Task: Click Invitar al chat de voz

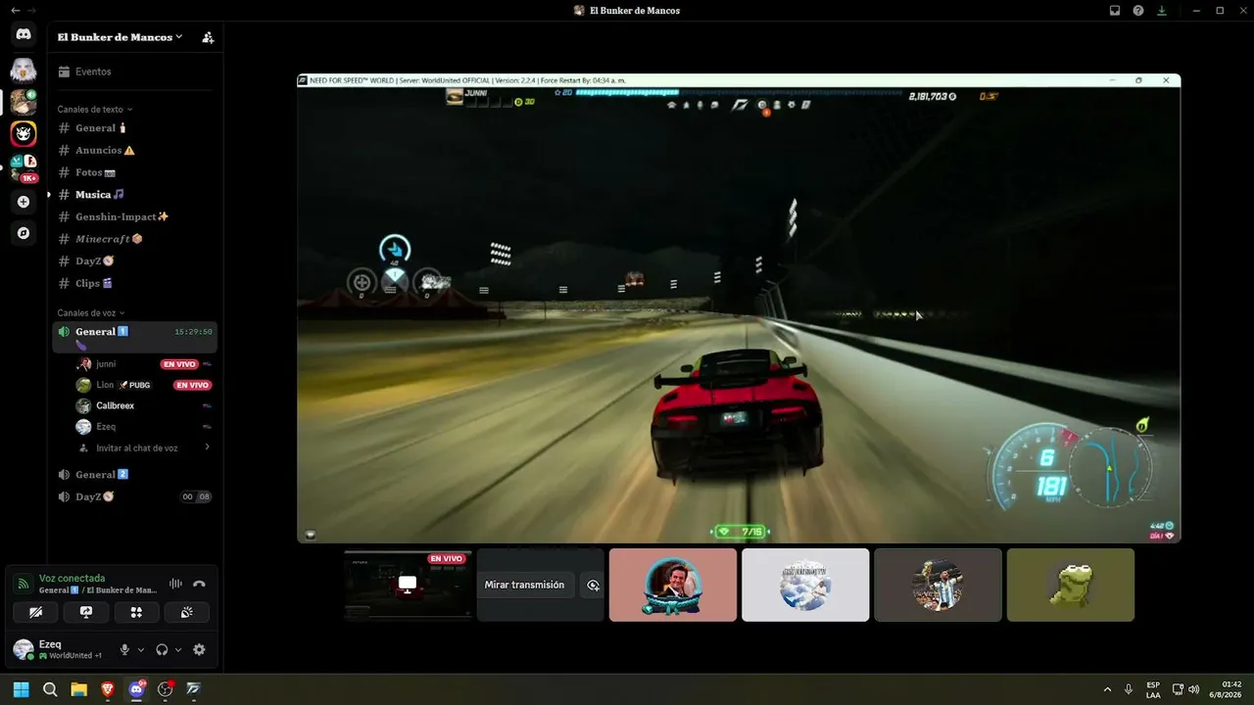Action: point(136,447)
